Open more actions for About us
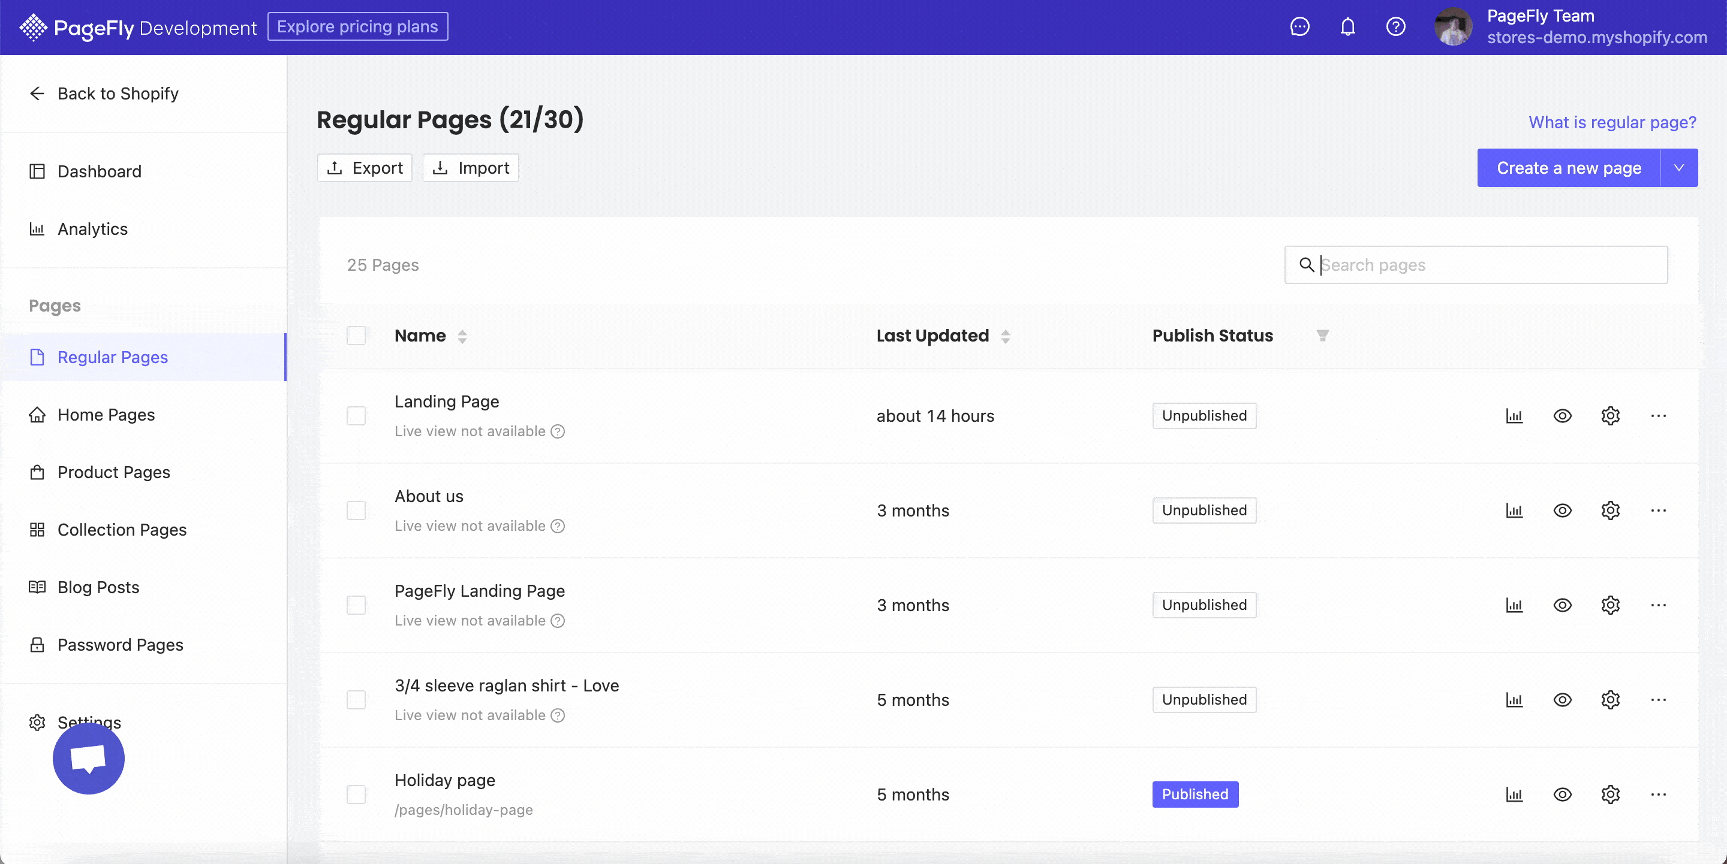1727x864 pixels. (x=1659, y=510)
